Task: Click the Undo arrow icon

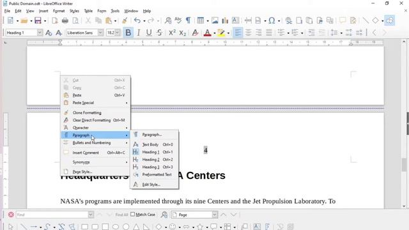Action: pyautogui.click(x=137, y=20)
